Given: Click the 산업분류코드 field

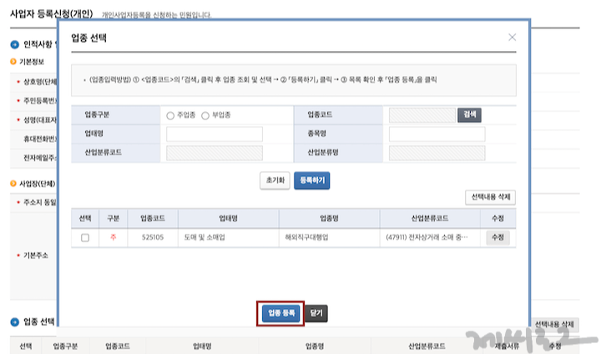Looking at the screenshot, I should (215, 153).
